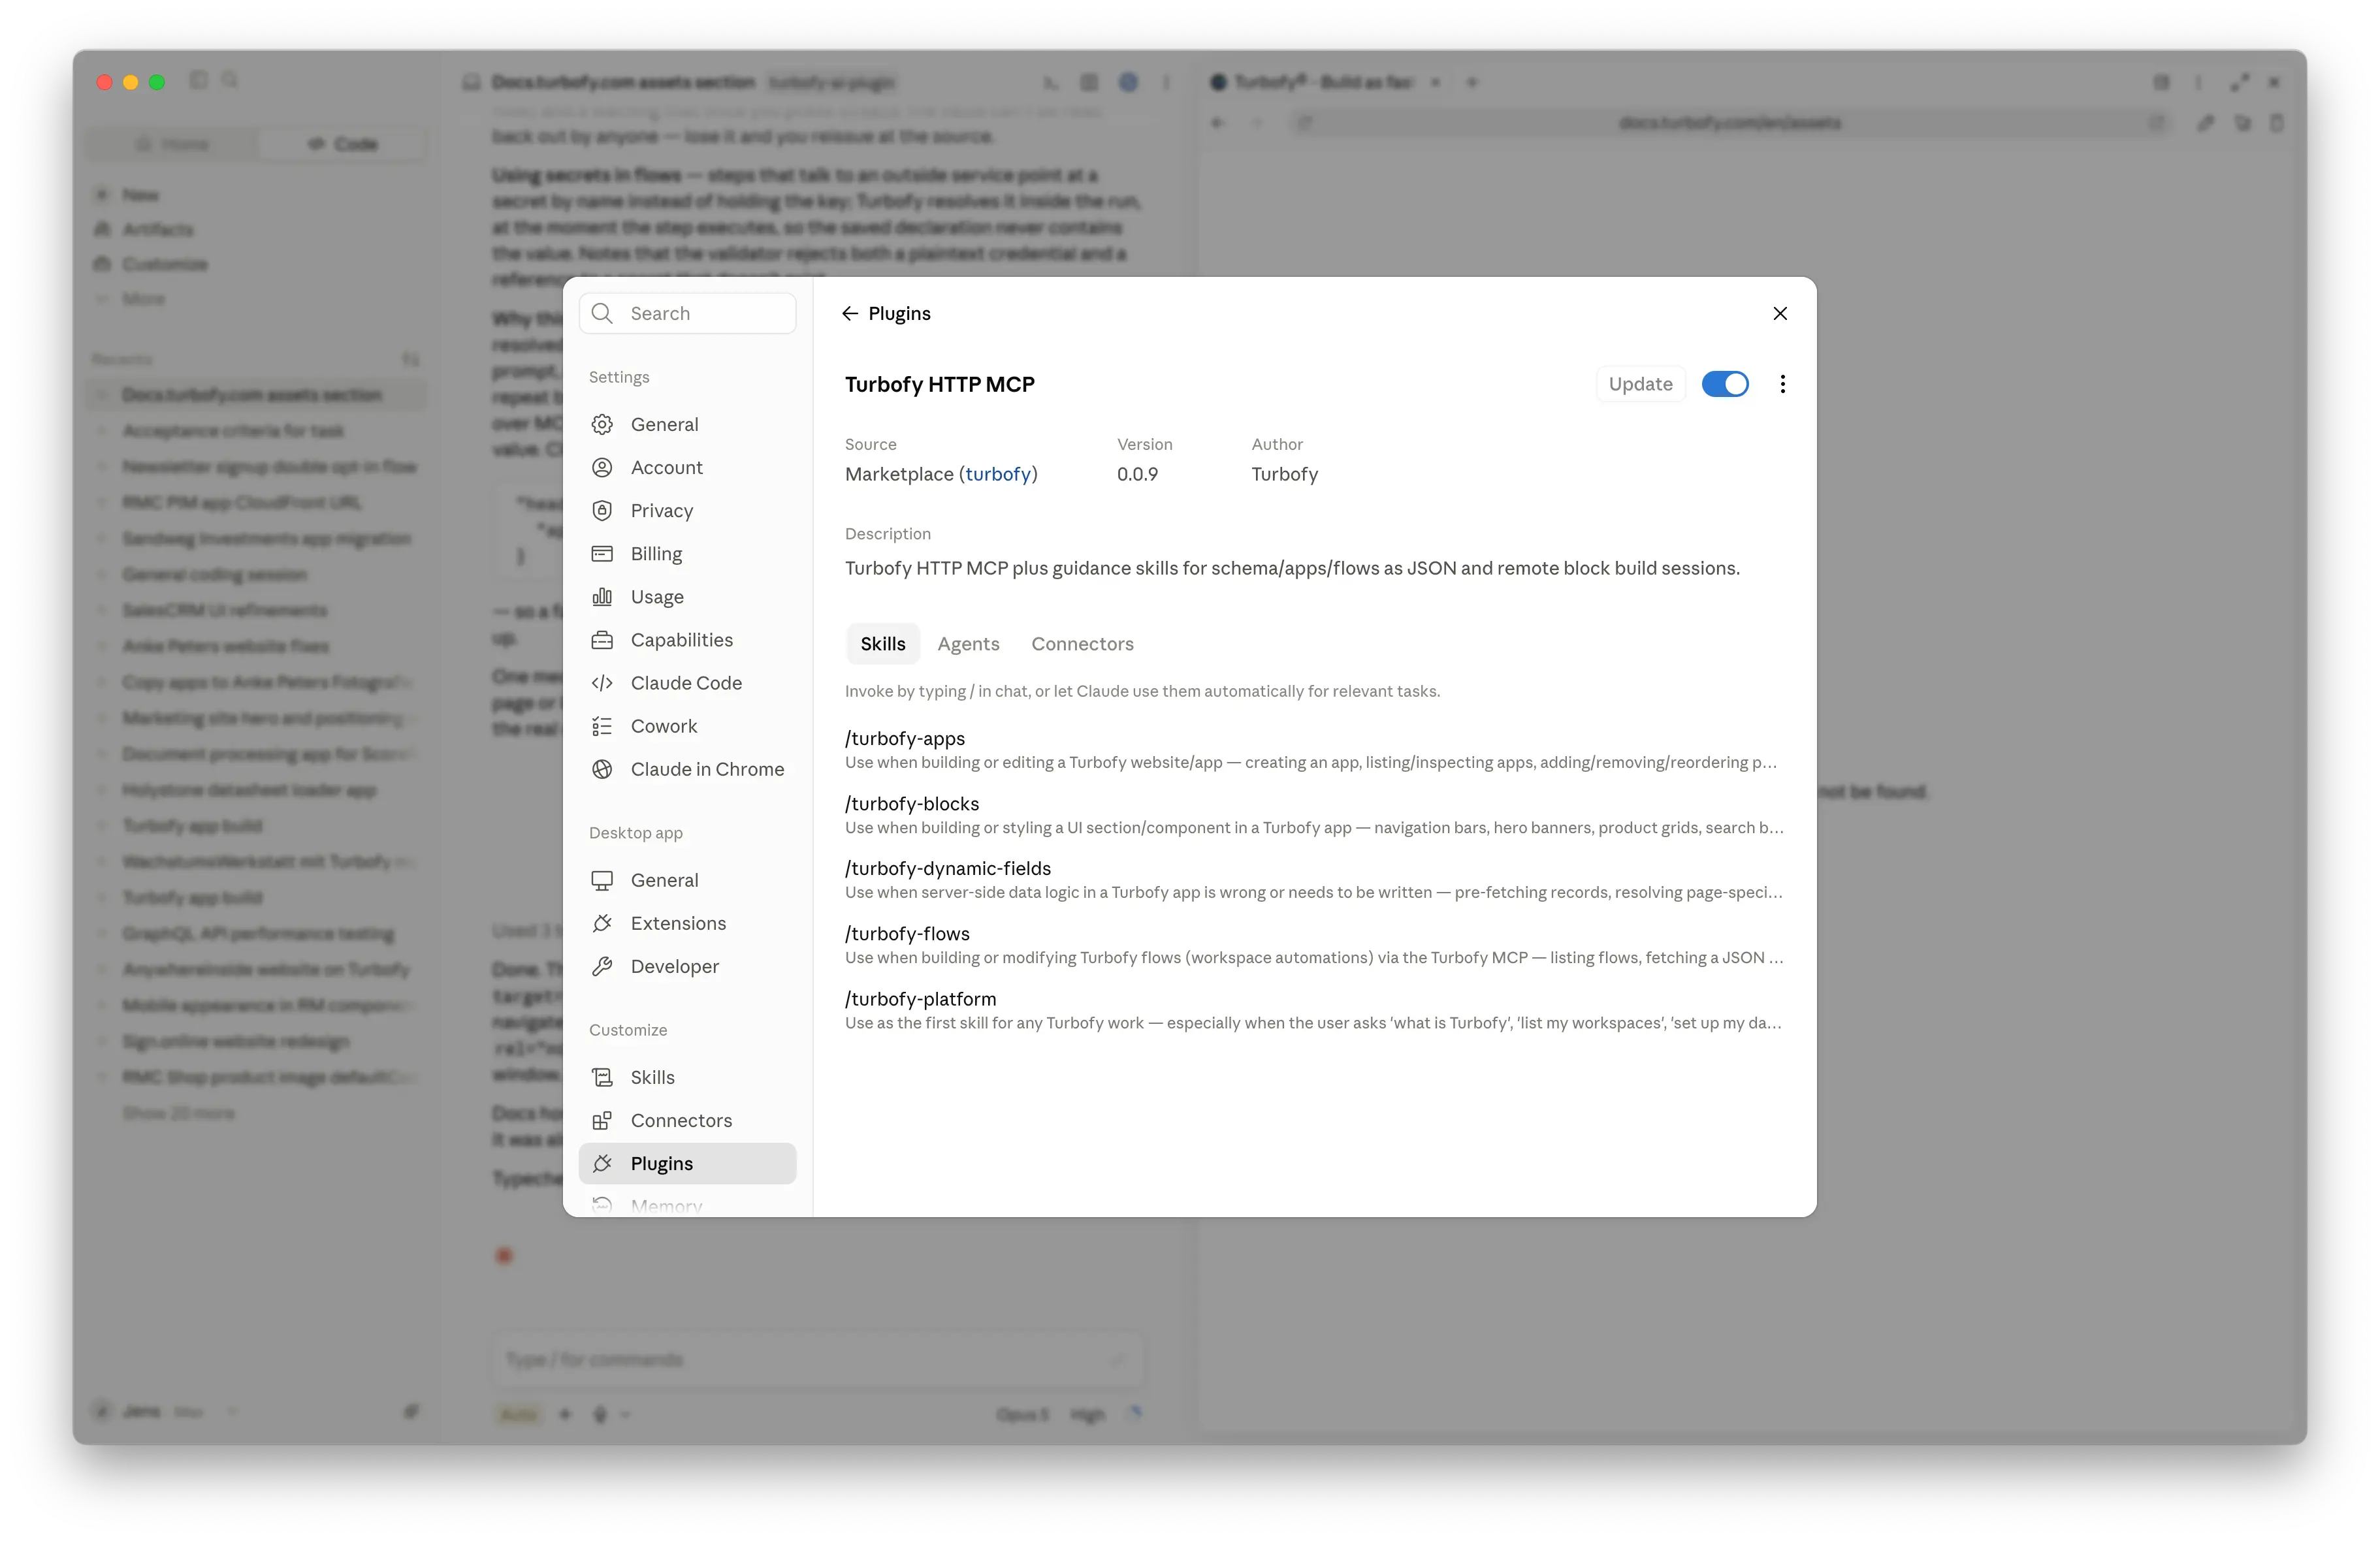Click the Home tab in main window
The height and width of the screenshot is (1541, 2380).
(x=173, y=144)
